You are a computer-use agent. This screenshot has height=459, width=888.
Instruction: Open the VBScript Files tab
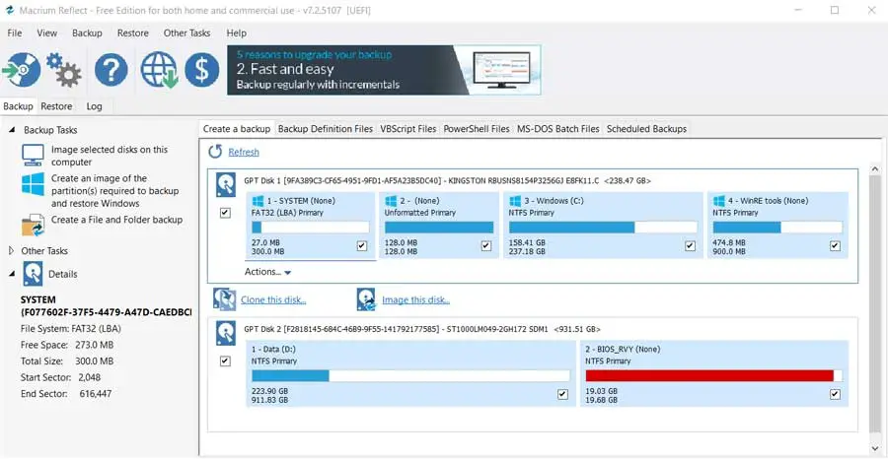(x=408, y=129)
